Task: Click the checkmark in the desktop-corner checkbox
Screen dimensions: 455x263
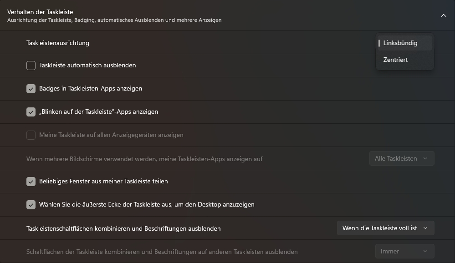Action: 31,205
